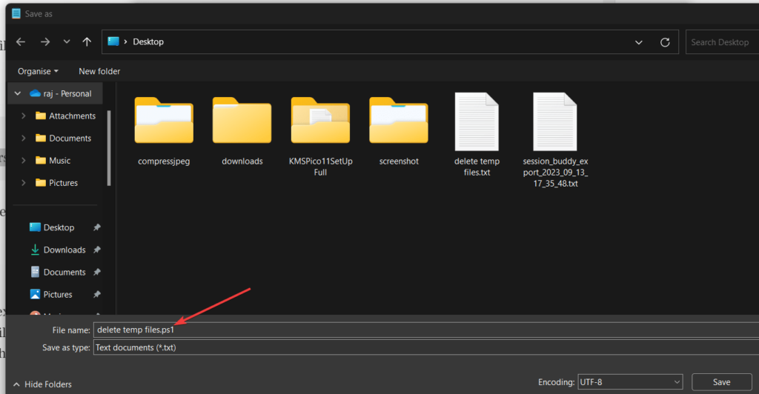
Task: Go forward using the forward arrow
Action: coord(45,42)
